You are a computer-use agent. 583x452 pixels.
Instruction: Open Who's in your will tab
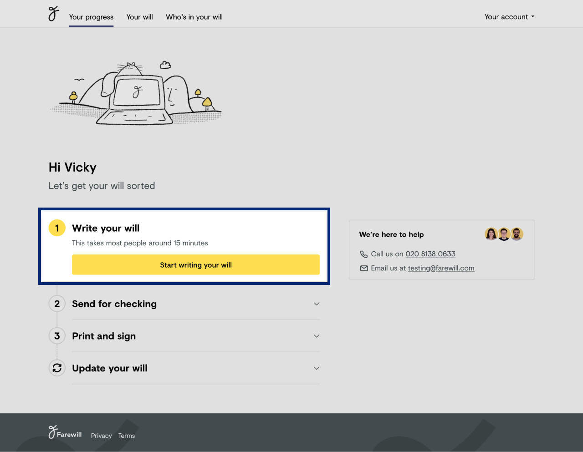click(x=194, y=17)
